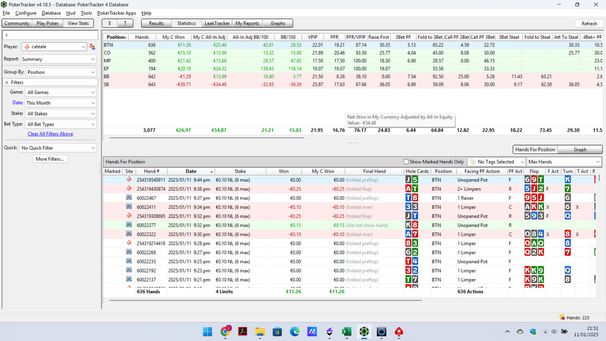Open the player selection icon beside cateale
This screenshot has height=341, width=606.
point(92,46)
